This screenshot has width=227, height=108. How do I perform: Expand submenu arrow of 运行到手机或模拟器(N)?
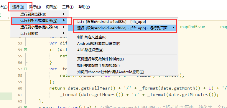coord(64,20)
